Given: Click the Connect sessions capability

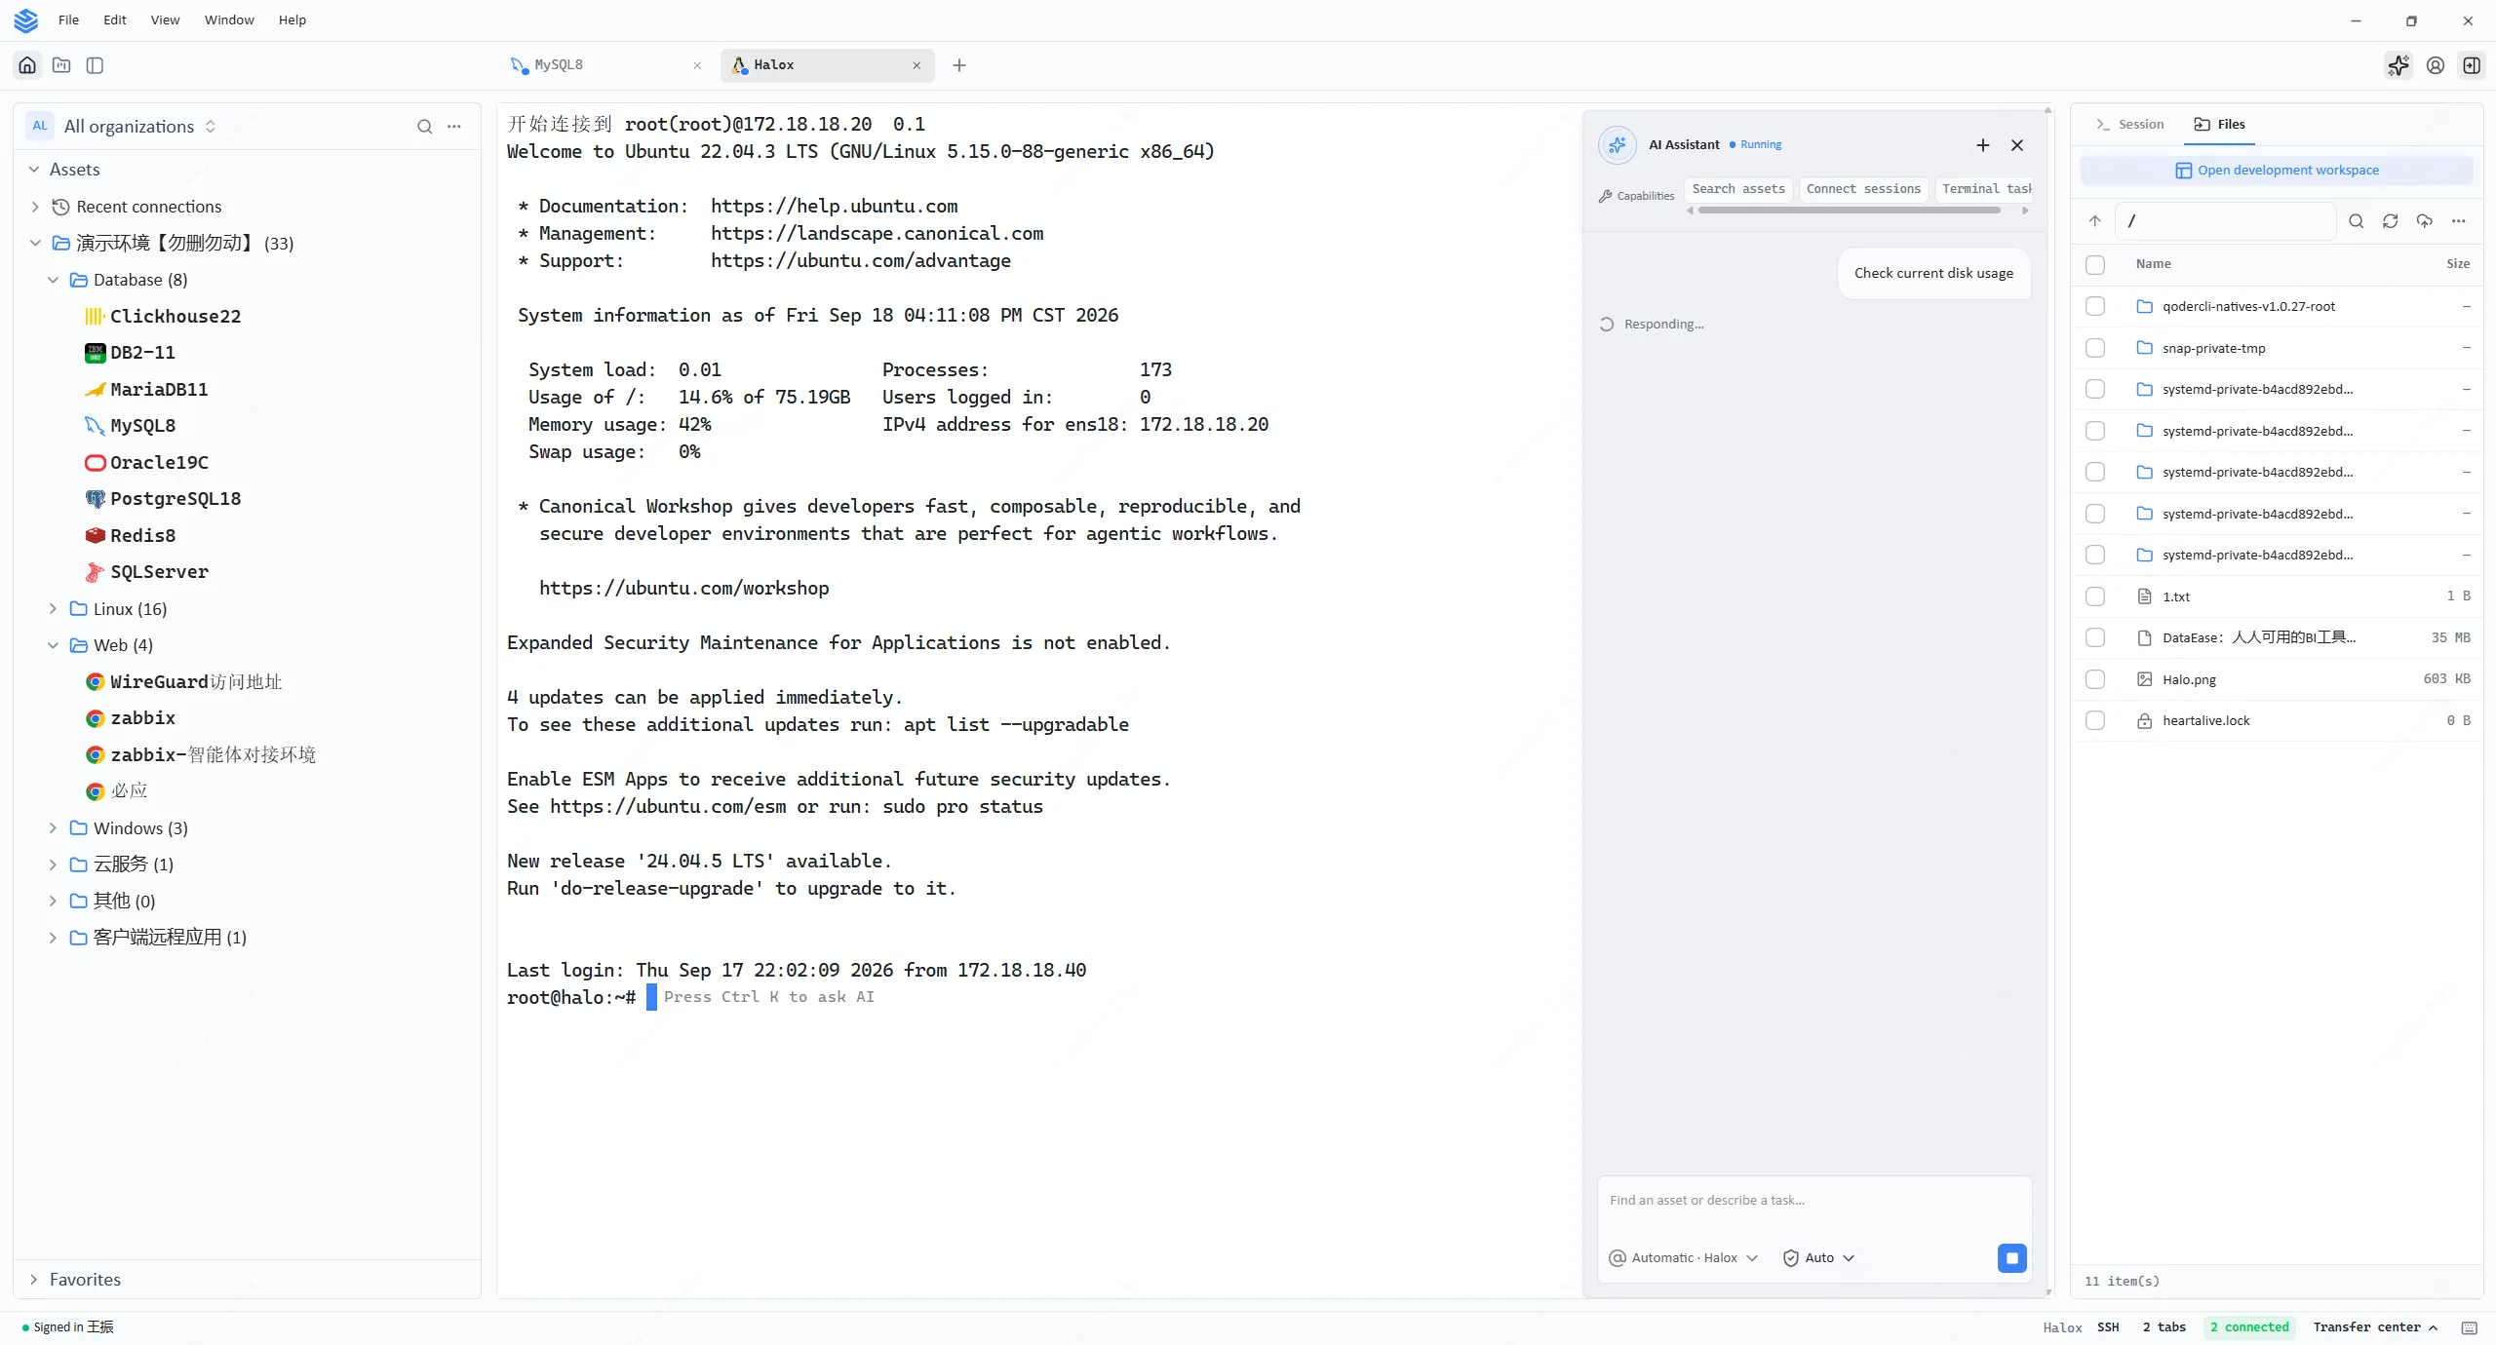Looking at the screenshot, I should click(x=1863, y=189).
